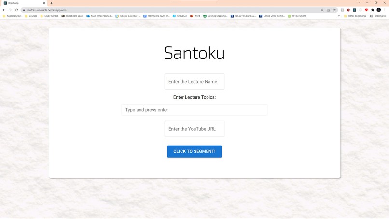Reload the page with the refresh icon
Image resolution: width=389 pixels, height=219 pixels.
point(16,10)
